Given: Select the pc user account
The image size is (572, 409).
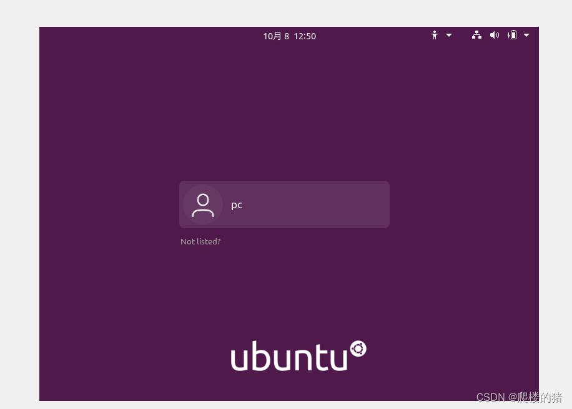Looking at the screenshot, I should coord(284,205).
